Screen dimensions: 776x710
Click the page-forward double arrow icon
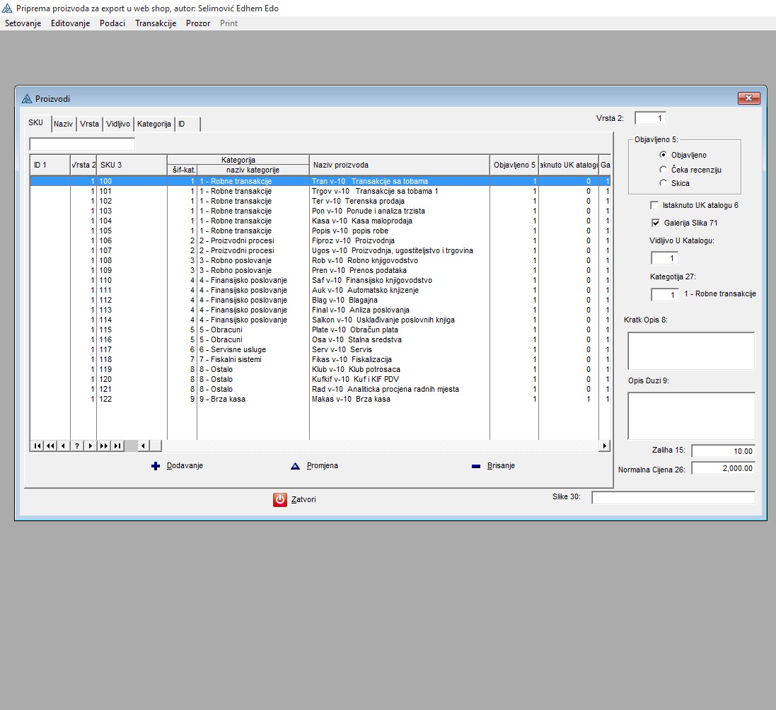104,446
